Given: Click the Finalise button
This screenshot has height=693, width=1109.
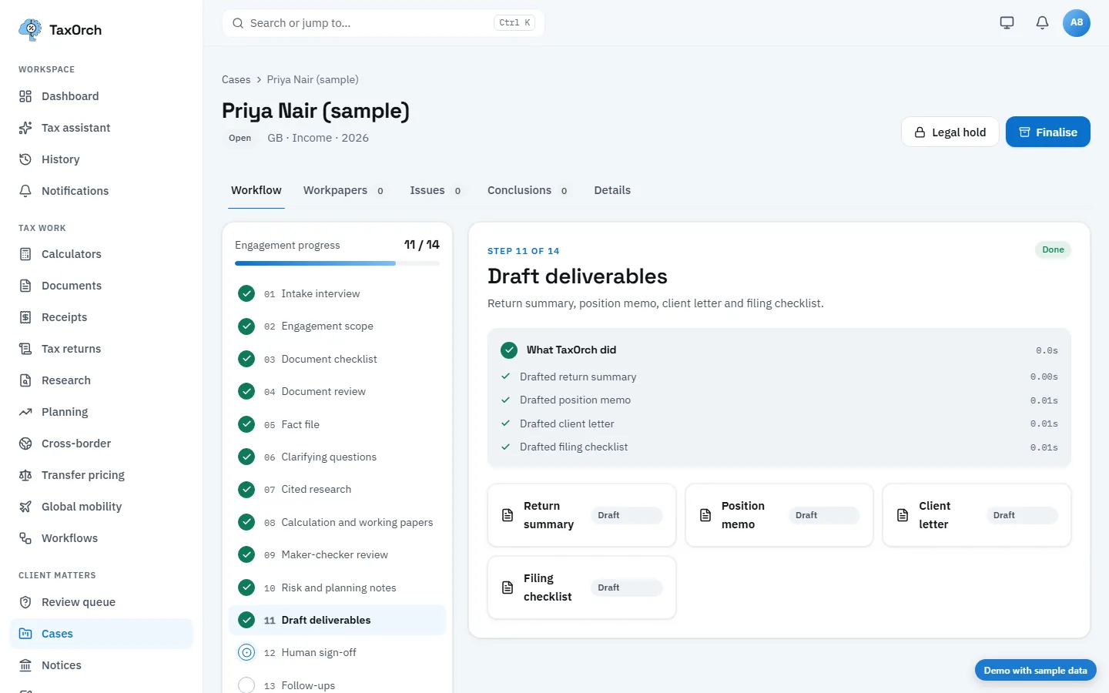Looking at the screenshot, I should point(1048,132).
